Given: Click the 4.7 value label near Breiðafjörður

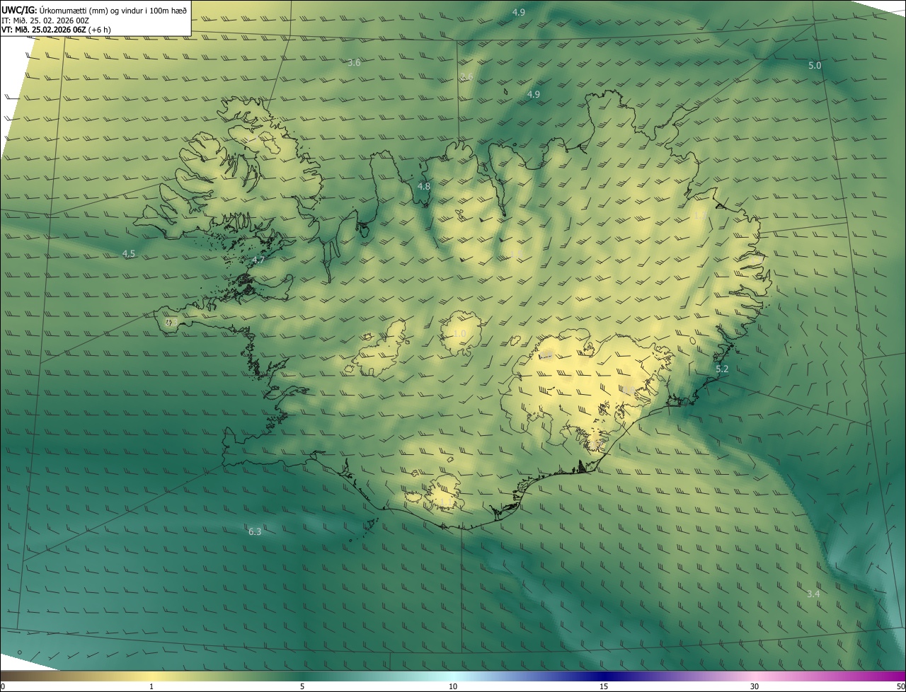Looking at the screenshot, I should coord(258,260).
